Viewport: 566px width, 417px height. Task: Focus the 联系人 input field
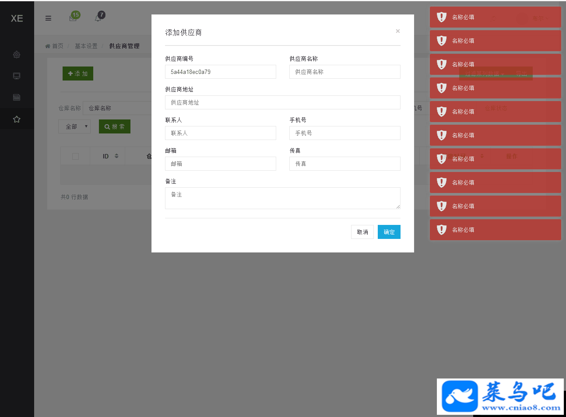pos(221,133)
